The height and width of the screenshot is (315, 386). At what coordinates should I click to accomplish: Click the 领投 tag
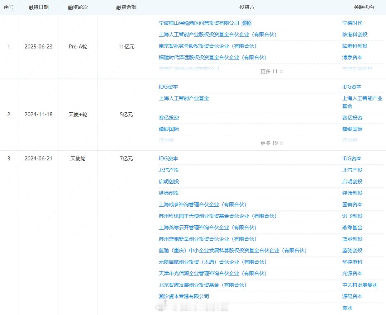point(247,23)
